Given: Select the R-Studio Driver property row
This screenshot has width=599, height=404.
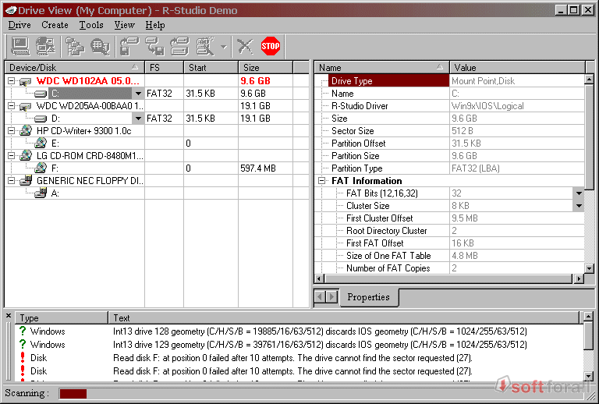Looking at the screenshot, I should 449,106.
